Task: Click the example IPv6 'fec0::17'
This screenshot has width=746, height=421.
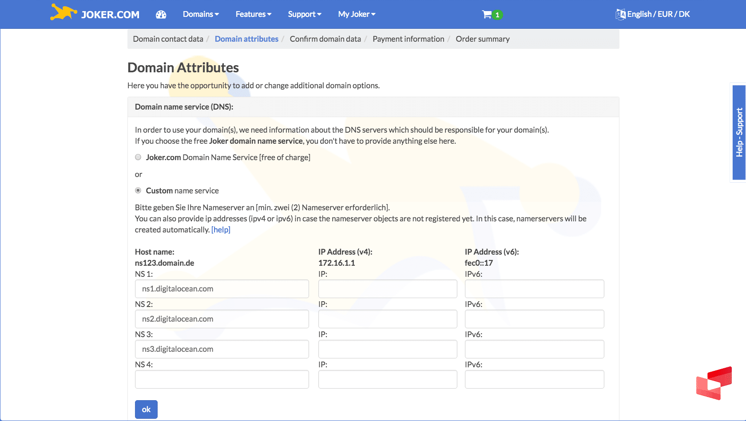Action: [x=479, y=263]
